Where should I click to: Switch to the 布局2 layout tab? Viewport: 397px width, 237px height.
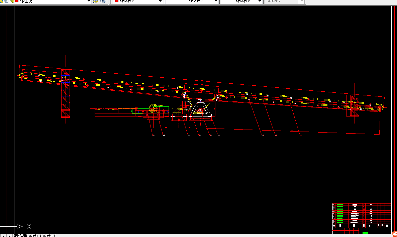[x=47, y=235]
